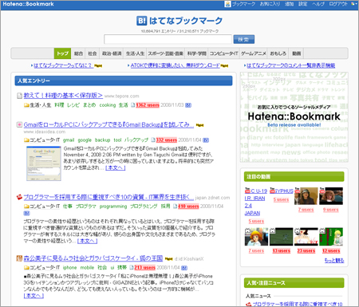Open コメント一覧非表示機能 link
This screenshot has height=307, width=359.
(x=290, y=65)
